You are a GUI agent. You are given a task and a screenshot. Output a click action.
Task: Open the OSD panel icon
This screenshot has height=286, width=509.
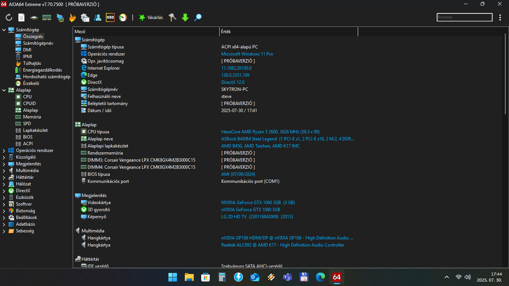(x=110, y=18)
